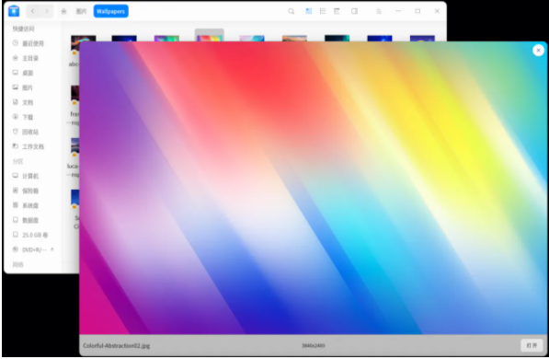Close the image preview overlay
The height and width of the screenshot is (359, 549).
[538, 51]
